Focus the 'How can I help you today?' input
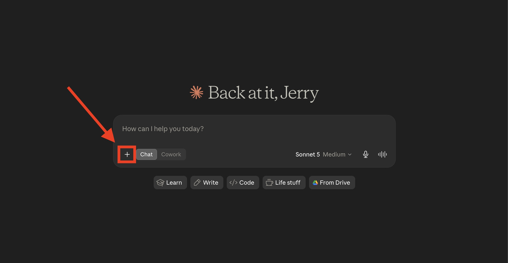Image resolution: width=508 pixels, height=263 pixels. click(254, 129)
